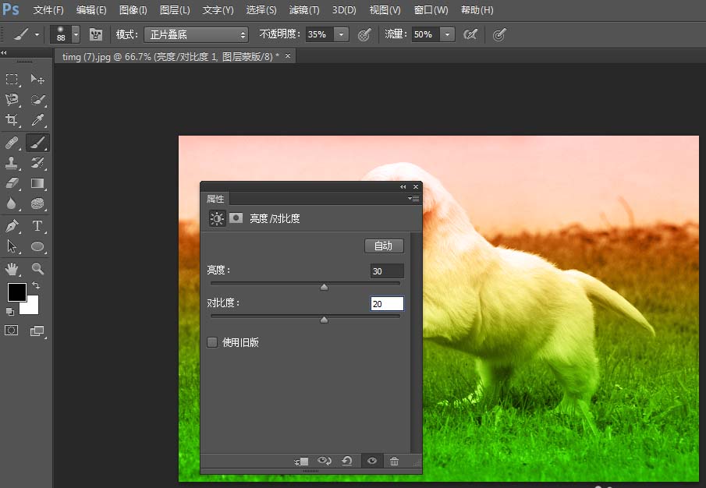Select the timg (7).jpg document tab
Image resolution: width=706 pixels, height=488 pixels.
(164, 55)
